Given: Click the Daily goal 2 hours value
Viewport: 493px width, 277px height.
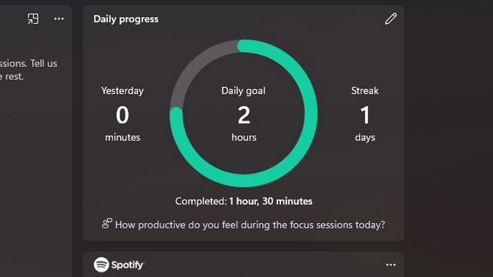Looking at the screenshot, I should tap(243, 115).
